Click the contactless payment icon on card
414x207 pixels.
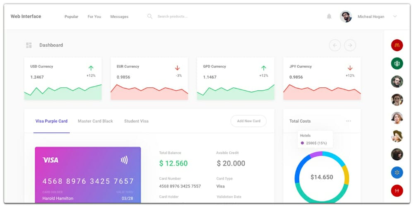pos(124,160)
